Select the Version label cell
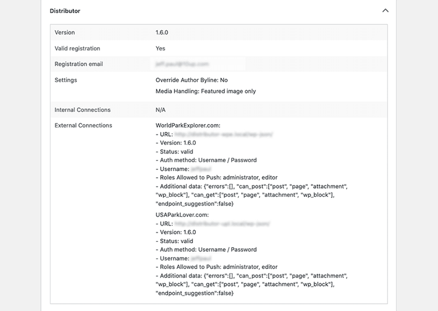Viewport: 438px width, 311px height. (64, 32)
